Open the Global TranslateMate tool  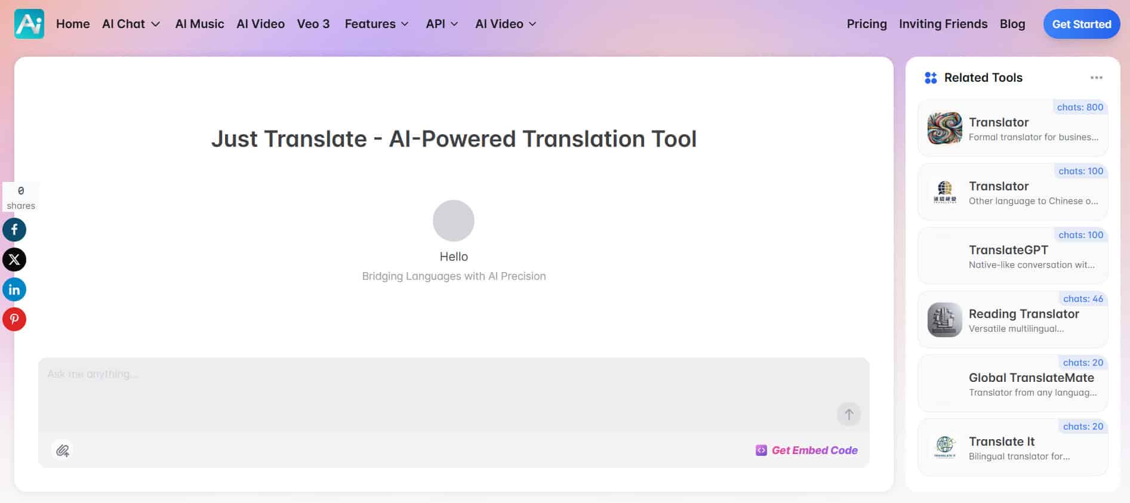point(1012,384)
